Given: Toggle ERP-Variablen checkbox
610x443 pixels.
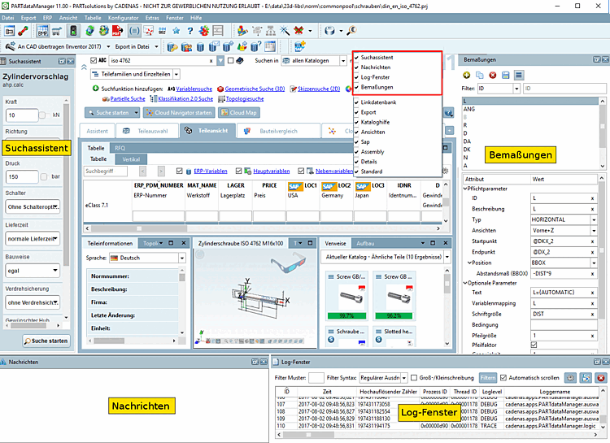Looking at the screenshot, I should click(x=180, y=171).
